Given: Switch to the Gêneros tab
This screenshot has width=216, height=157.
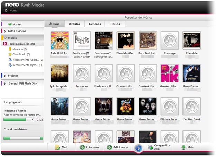Looking at the screenshot, I should point(95,24).
